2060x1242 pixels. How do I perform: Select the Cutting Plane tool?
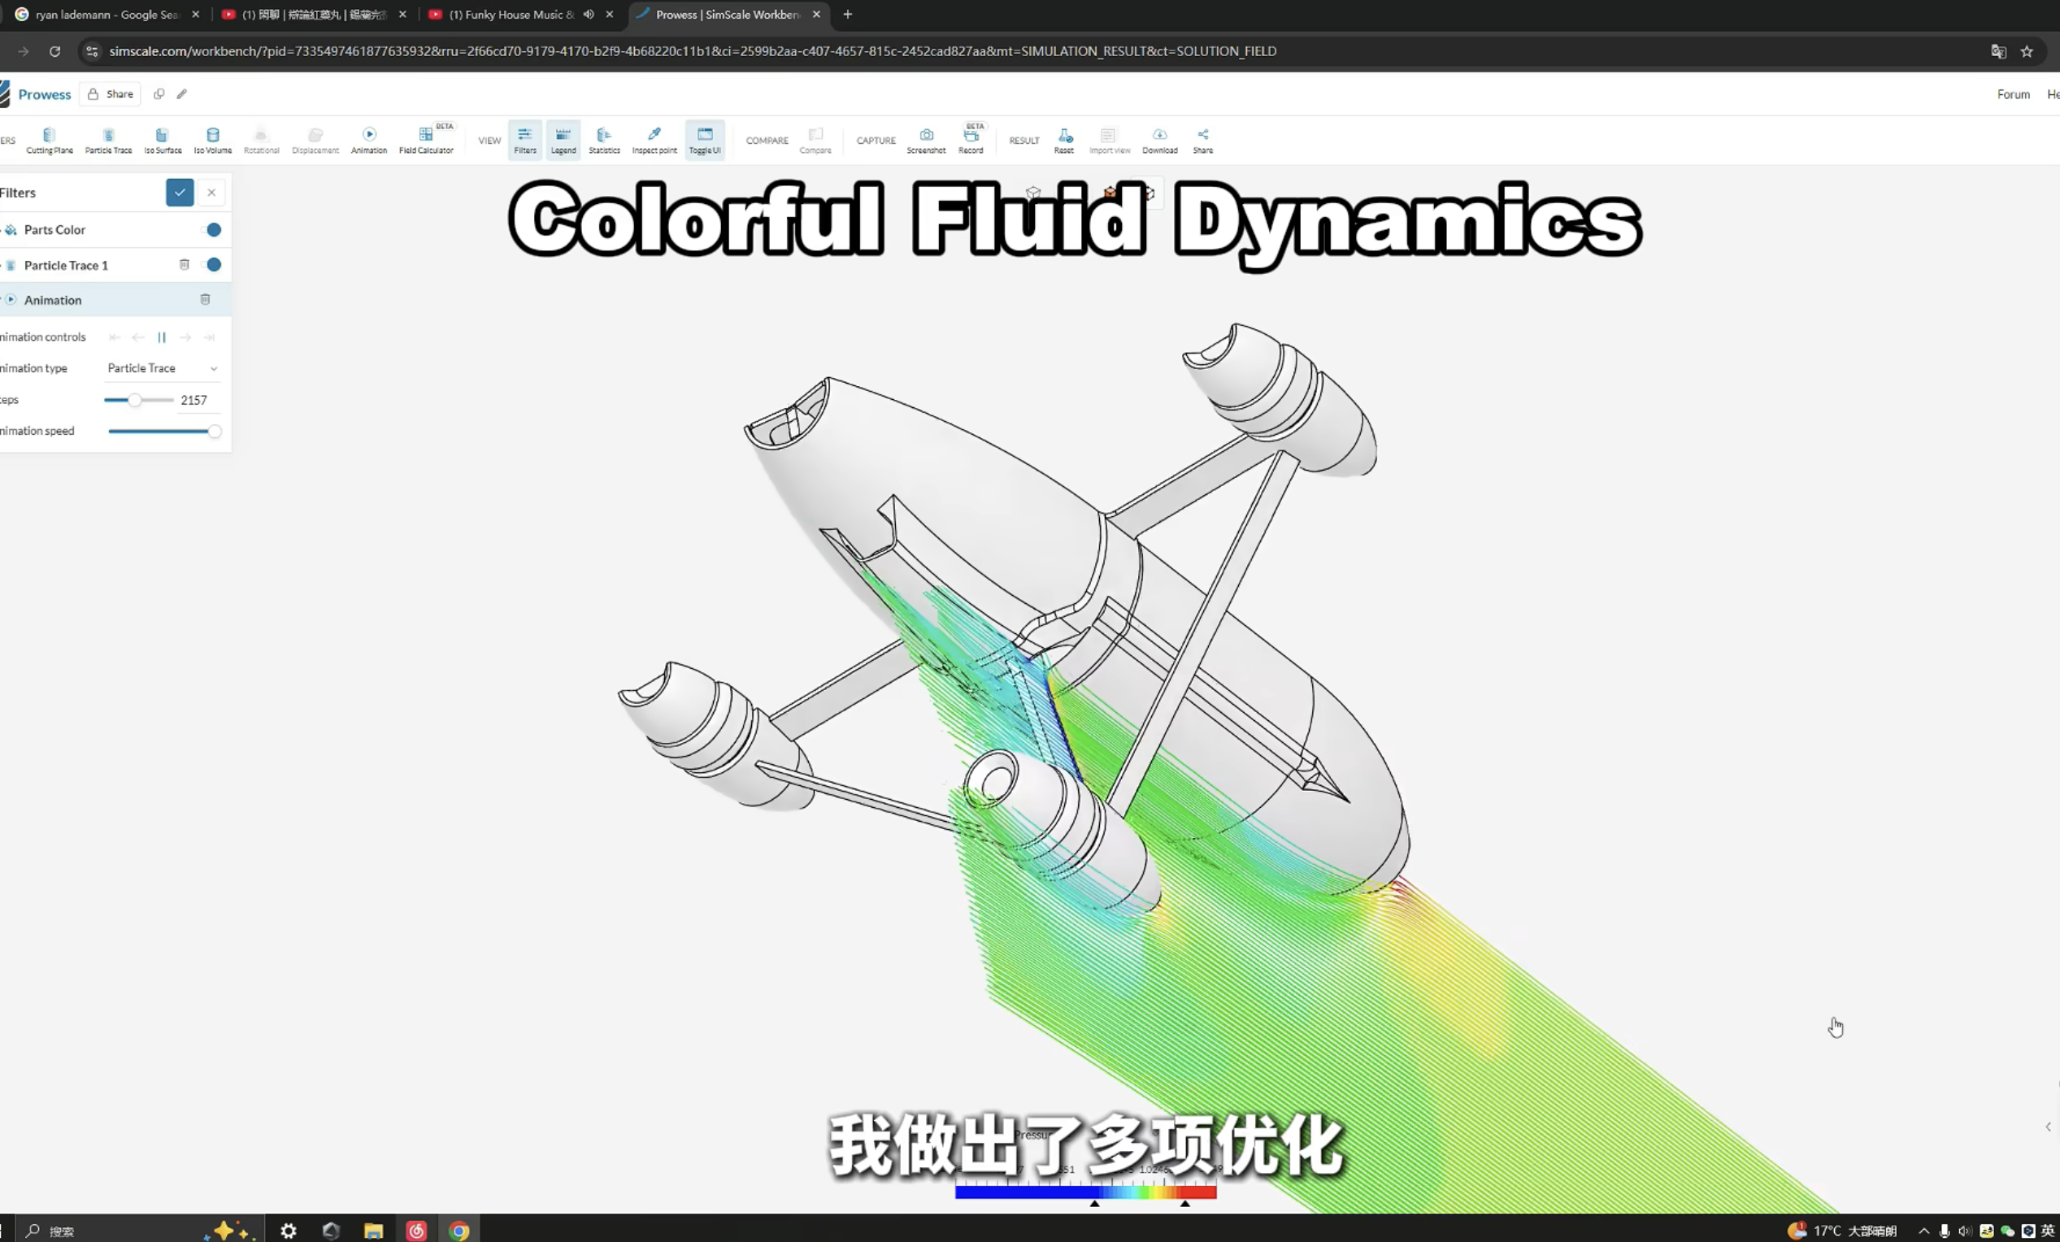50,140
